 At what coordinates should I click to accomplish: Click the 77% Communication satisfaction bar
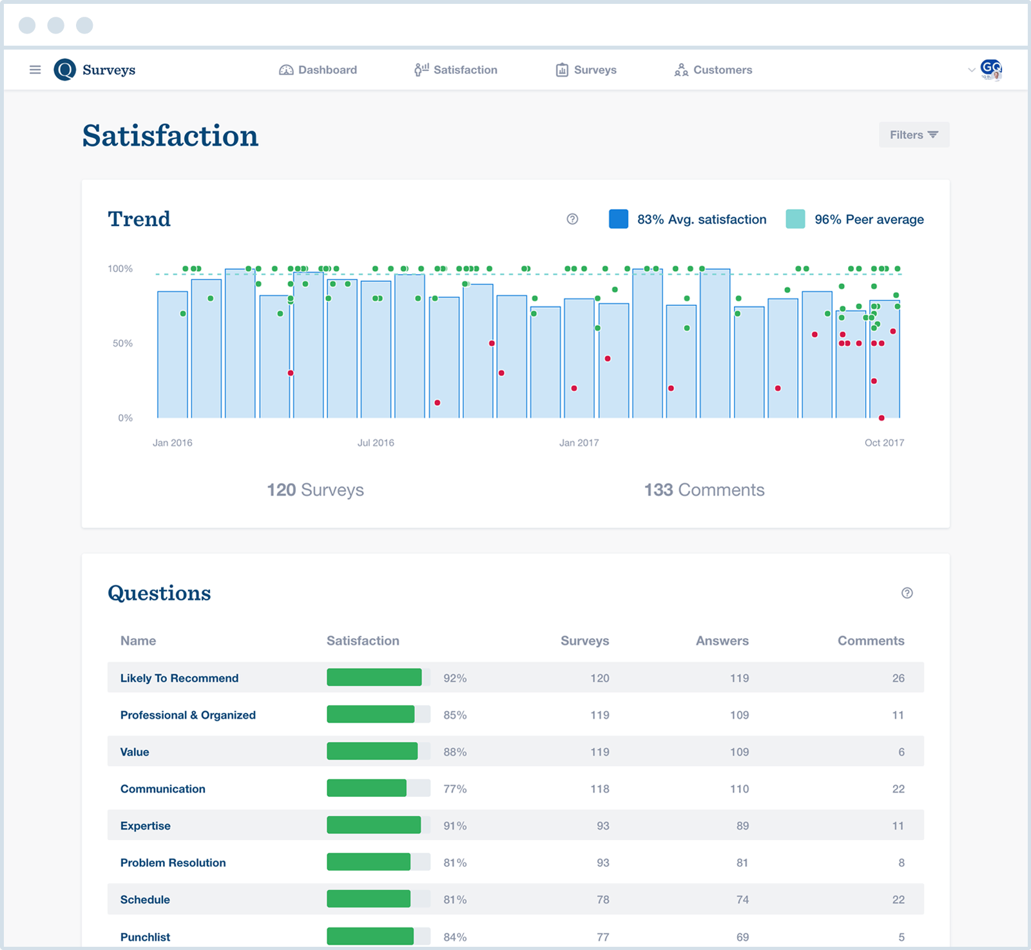point(378,788)
